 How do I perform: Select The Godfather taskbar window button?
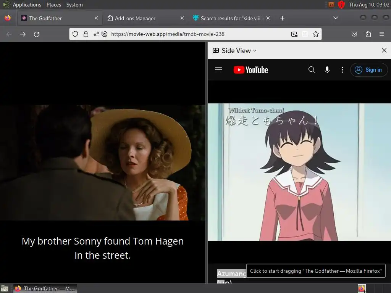coord(45,288)
